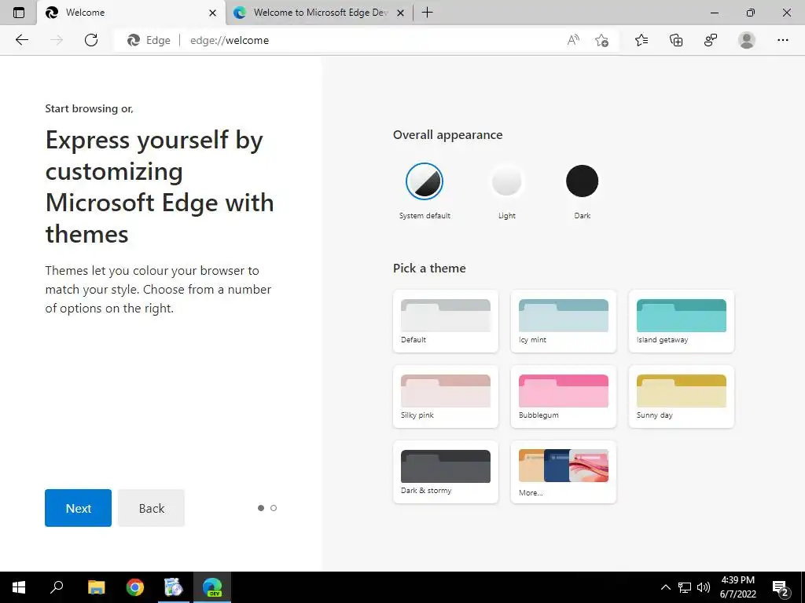Close the Welcome tab

(x=212, y=13)
